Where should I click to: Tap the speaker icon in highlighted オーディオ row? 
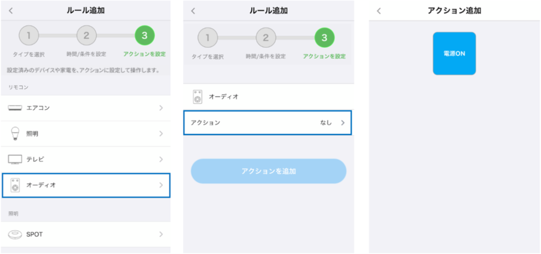tap(15, 185)
